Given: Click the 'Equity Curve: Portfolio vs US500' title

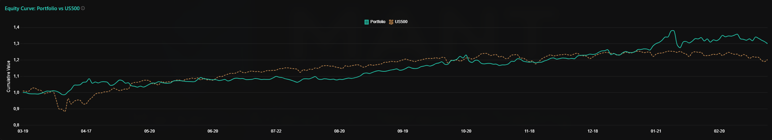Looking at the screenshot, I should coord(42,8).
